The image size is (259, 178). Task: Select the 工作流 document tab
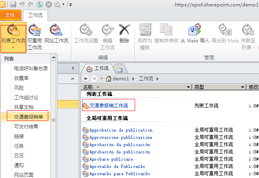[x=98, y=69]
